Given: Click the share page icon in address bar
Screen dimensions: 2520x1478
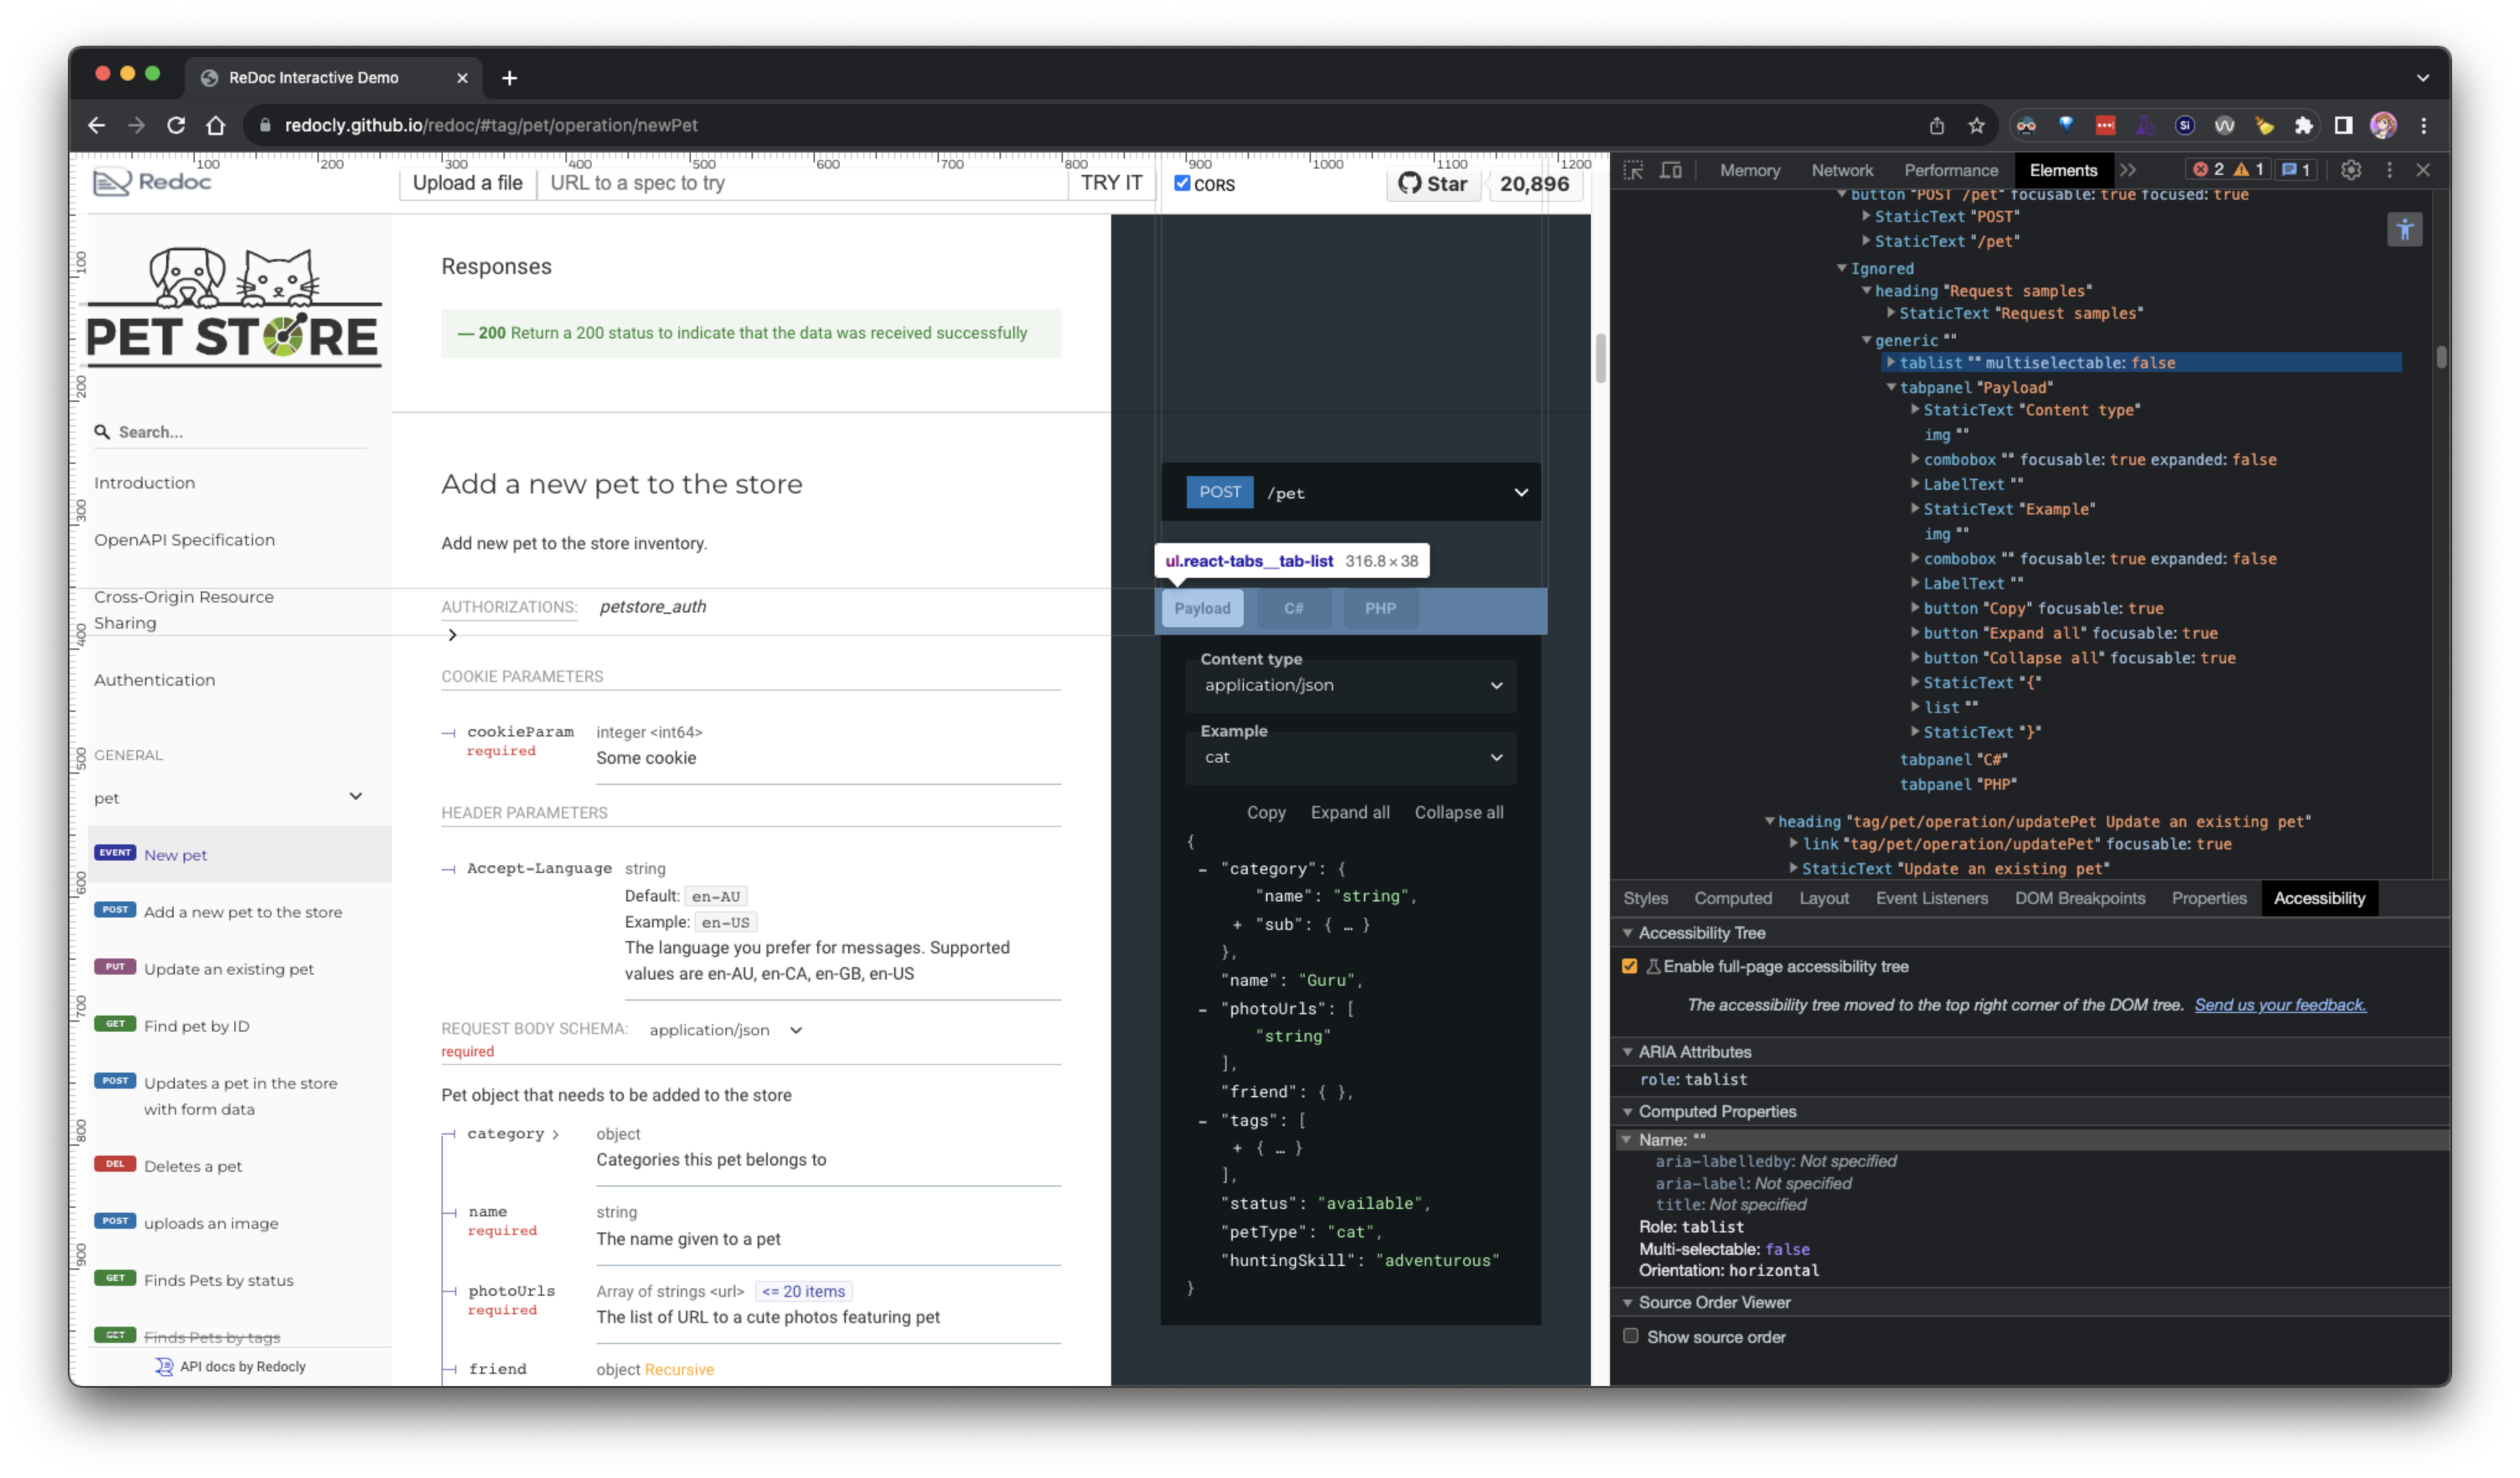Looking at the screenshot, I should pyautogui.click(x=1937, y=125).
